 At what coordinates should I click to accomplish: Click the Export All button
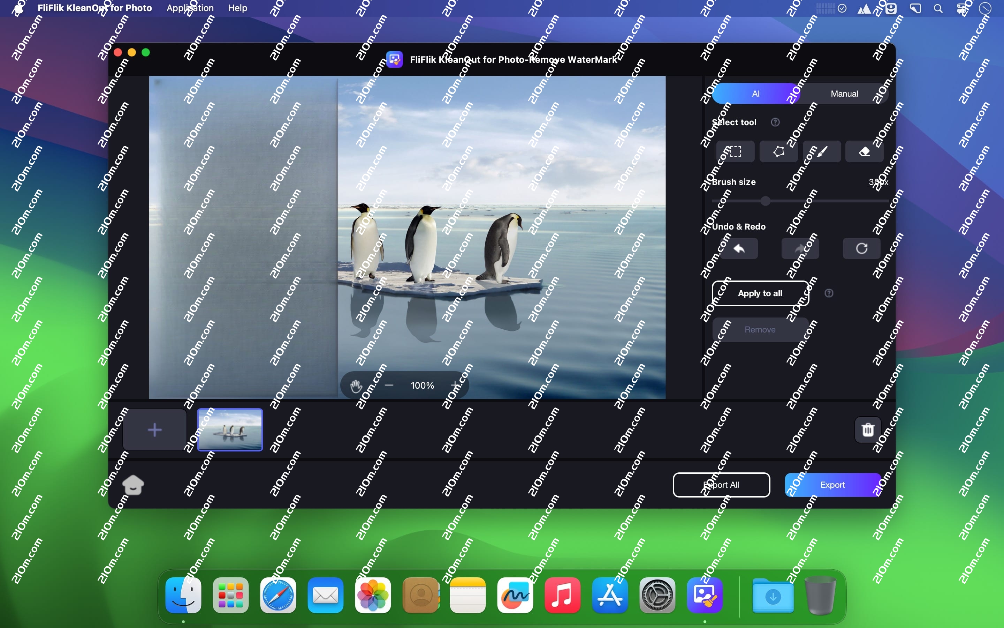tap(721, 485)
